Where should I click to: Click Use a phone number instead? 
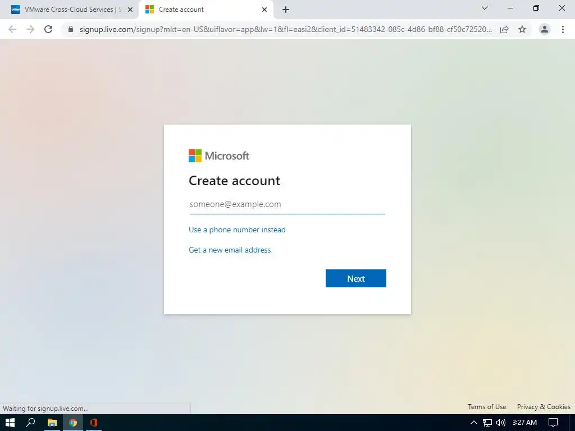tap(237, 230)
